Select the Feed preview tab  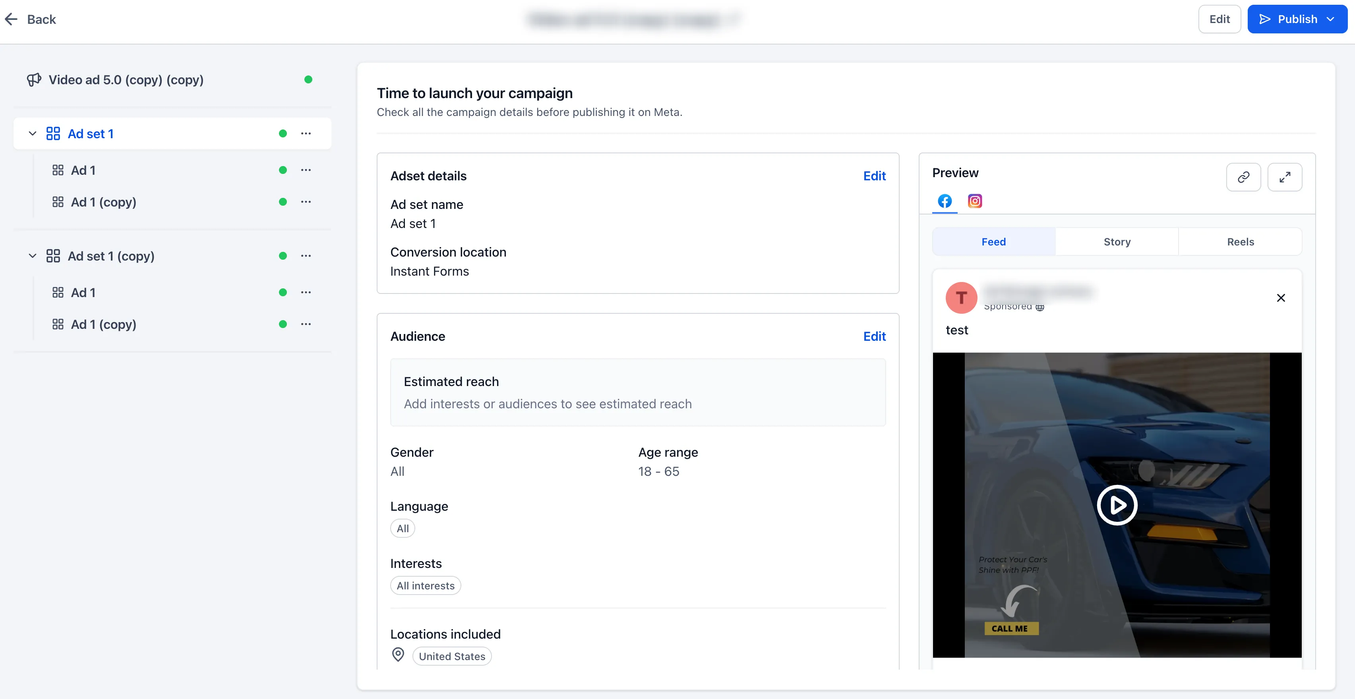[993, 242]
